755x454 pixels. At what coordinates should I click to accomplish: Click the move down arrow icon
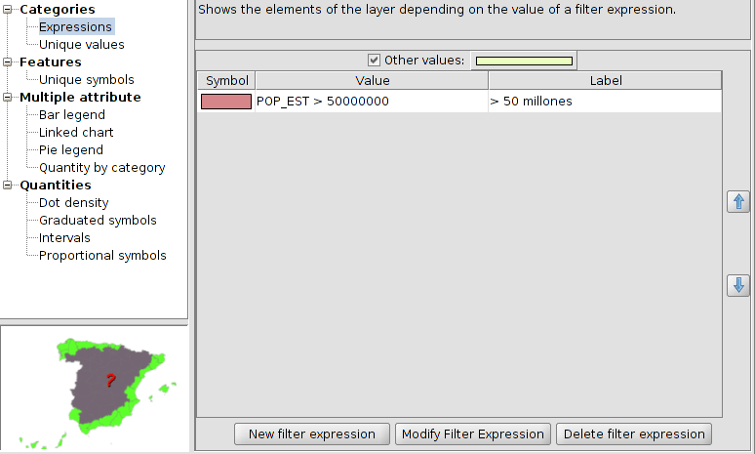pyautogui.click(x=738, y=286)
